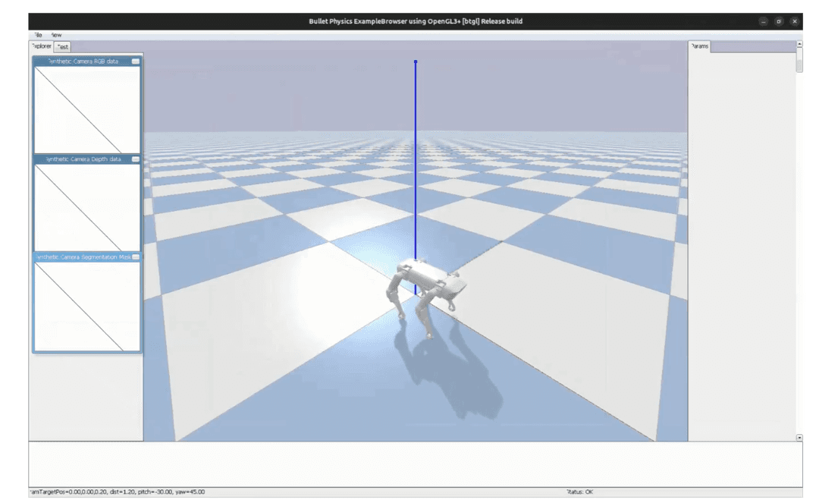The image size is (819, 503).
Task: Close the Synthetic Camera Depth data window
Action: (x=136, y=159)
